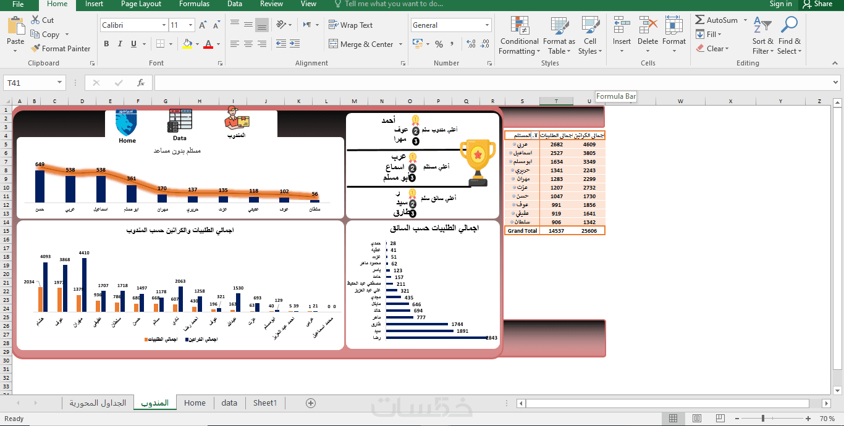
Task: Open Cell Styles gallery
Action: point(590,36)
